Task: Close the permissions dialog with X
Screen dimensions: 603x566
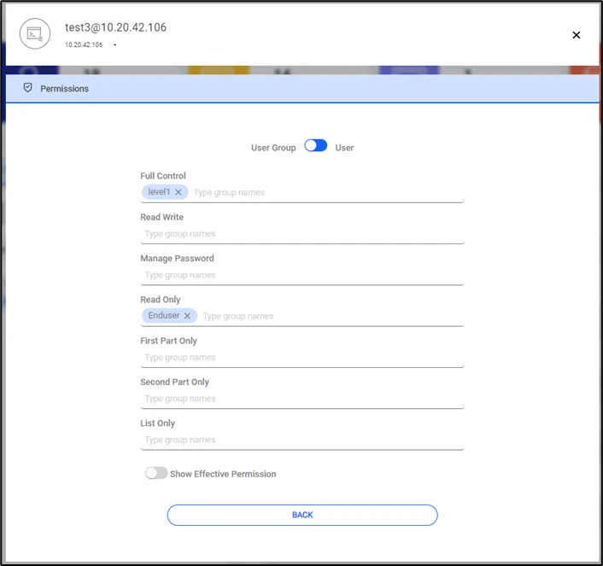Action: [576, 35]
